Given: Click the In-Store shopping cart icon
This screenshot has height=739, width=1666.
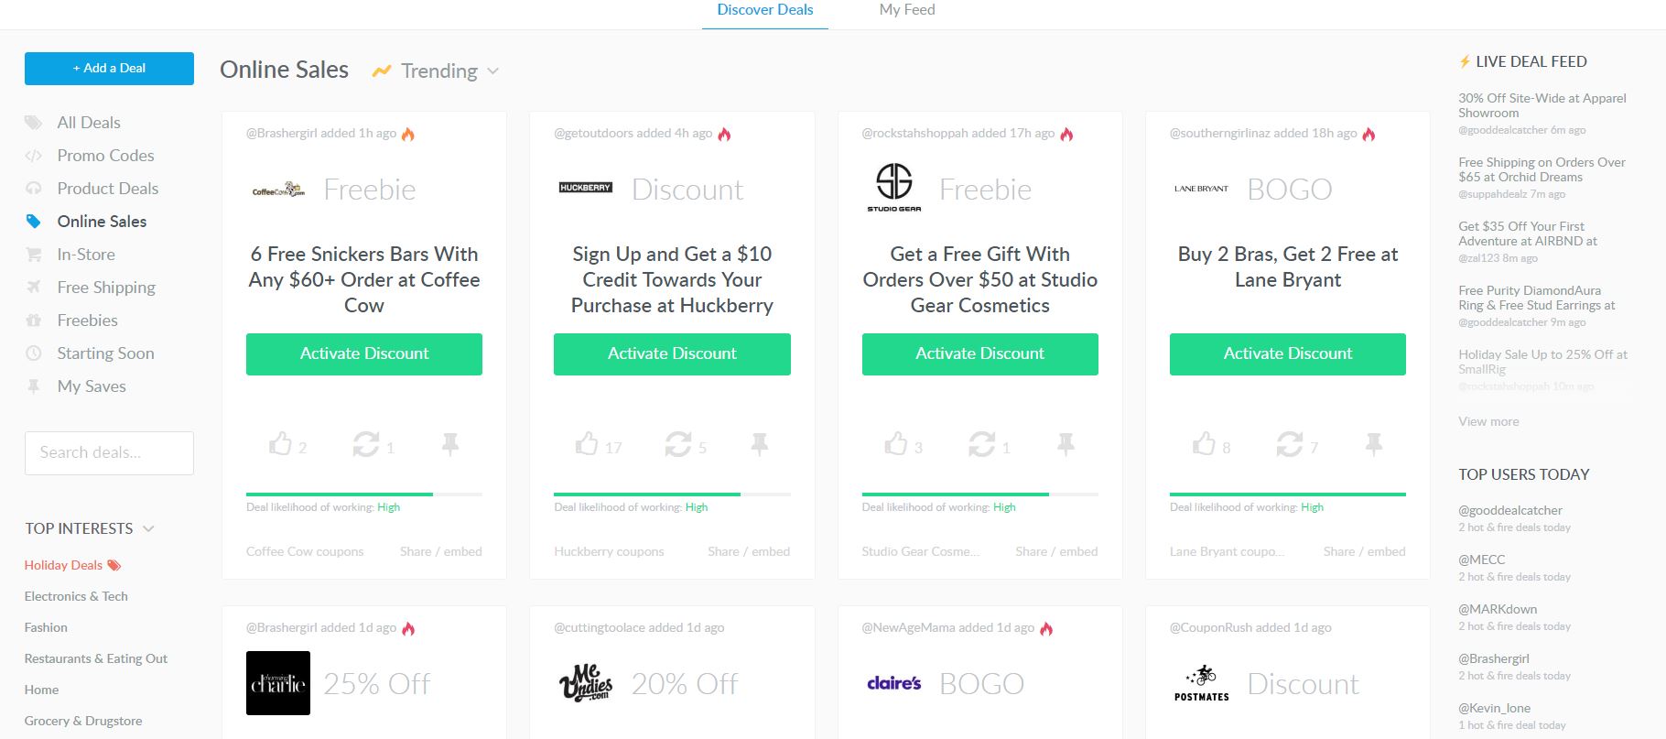Looking at the screenshot, I should (x=33, y=255).
